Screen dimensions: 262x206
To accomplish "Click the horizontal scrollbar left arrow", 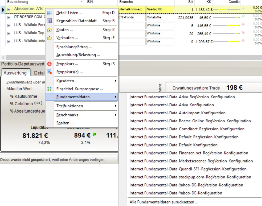I will point(3,58).
